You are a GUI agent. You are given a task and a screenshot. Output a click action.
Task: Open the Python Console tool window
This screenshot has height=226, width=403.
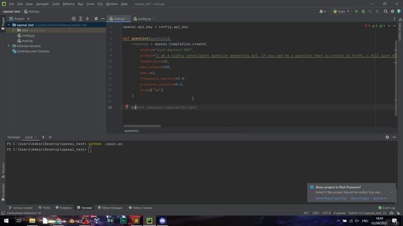(x=140, y=208)
